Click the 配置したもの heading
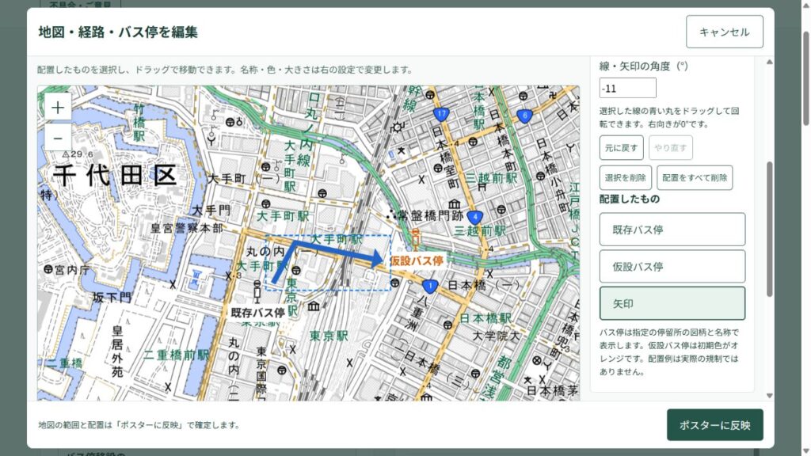Image resolution: width=811 pixels, height=456 pixels. click(x=630, y=199)
